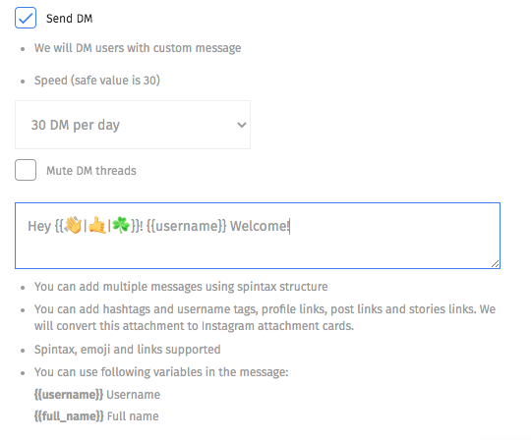Click the resize handle of message box
531x440 pixels.
pyautogui.click(x=495, y=263)
